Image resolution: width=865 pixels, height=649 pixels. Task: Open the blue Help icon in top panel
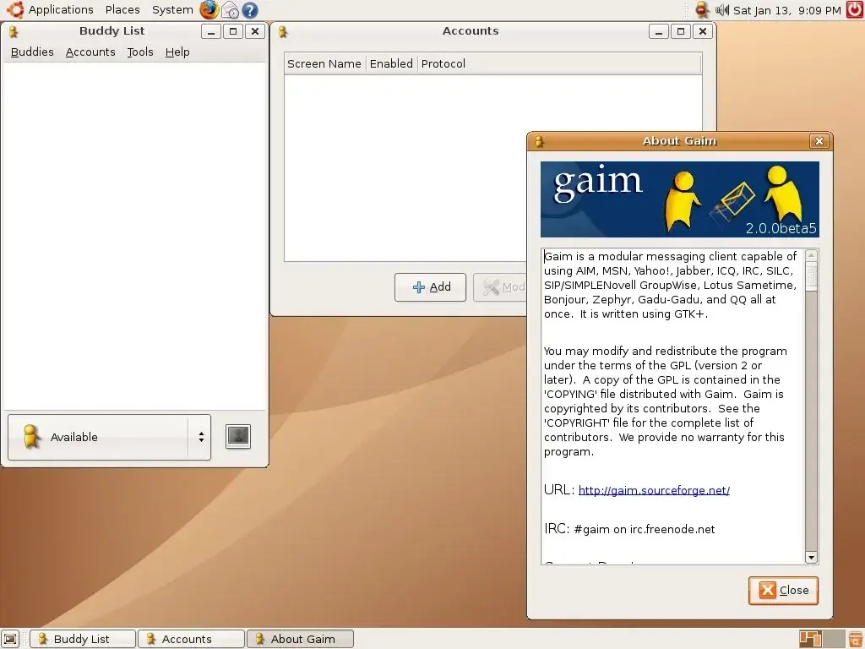pyautogui.click(x=250, y=10)
